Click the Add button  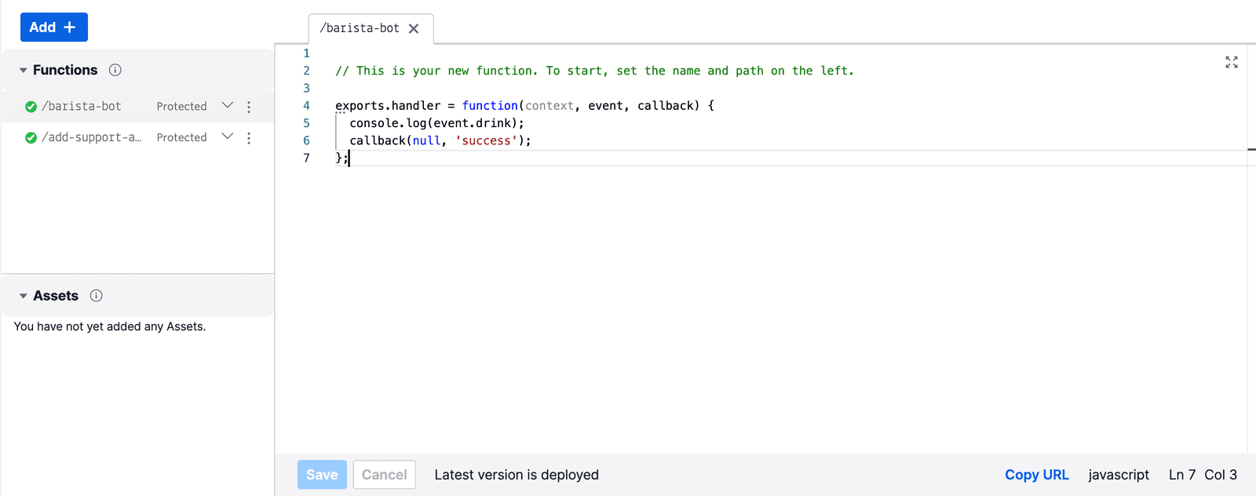coord(53,27)
